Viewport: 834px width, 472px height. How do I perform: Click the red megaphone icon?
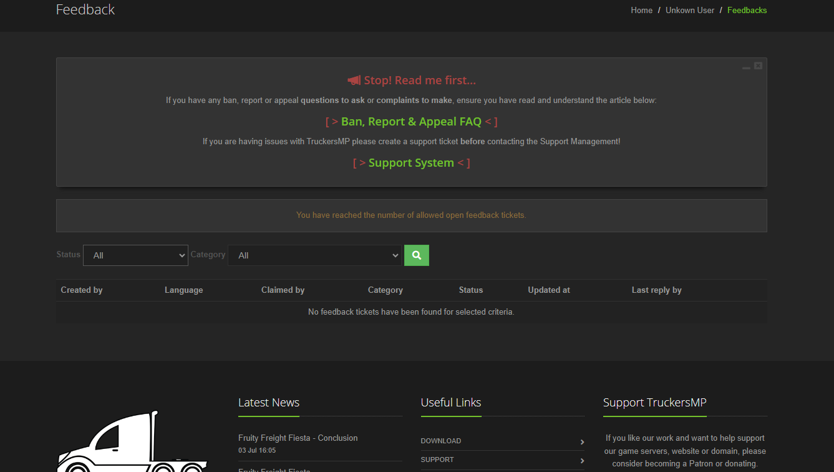(354, 81)
